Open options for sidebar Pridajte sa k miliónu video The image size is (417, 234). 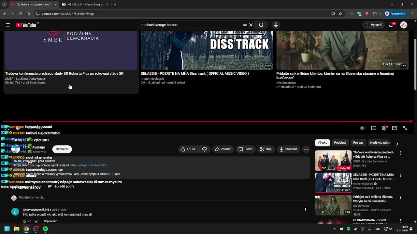tap(401, 197)
